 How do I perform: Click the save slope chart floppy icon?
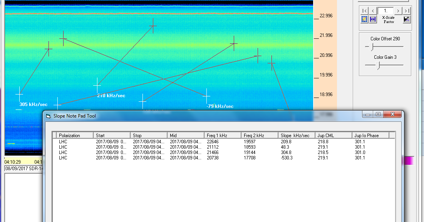click(x=407, y=19)
